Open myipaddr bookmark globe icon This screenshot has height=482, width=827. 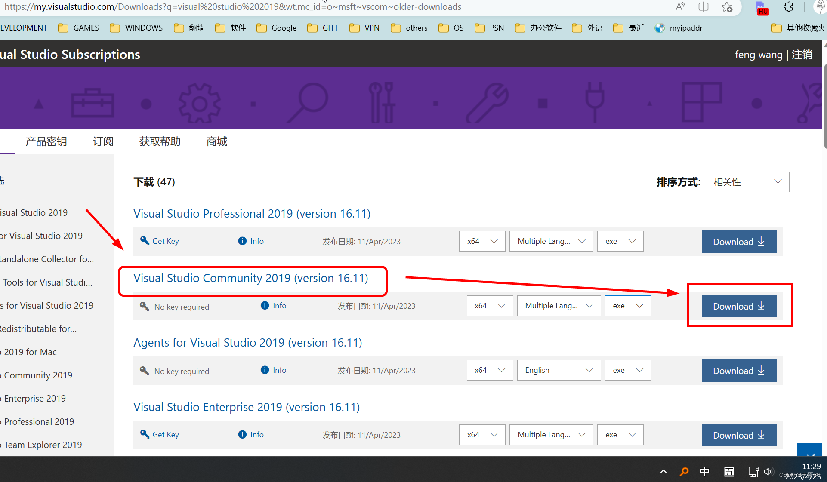tap(659, 28)
